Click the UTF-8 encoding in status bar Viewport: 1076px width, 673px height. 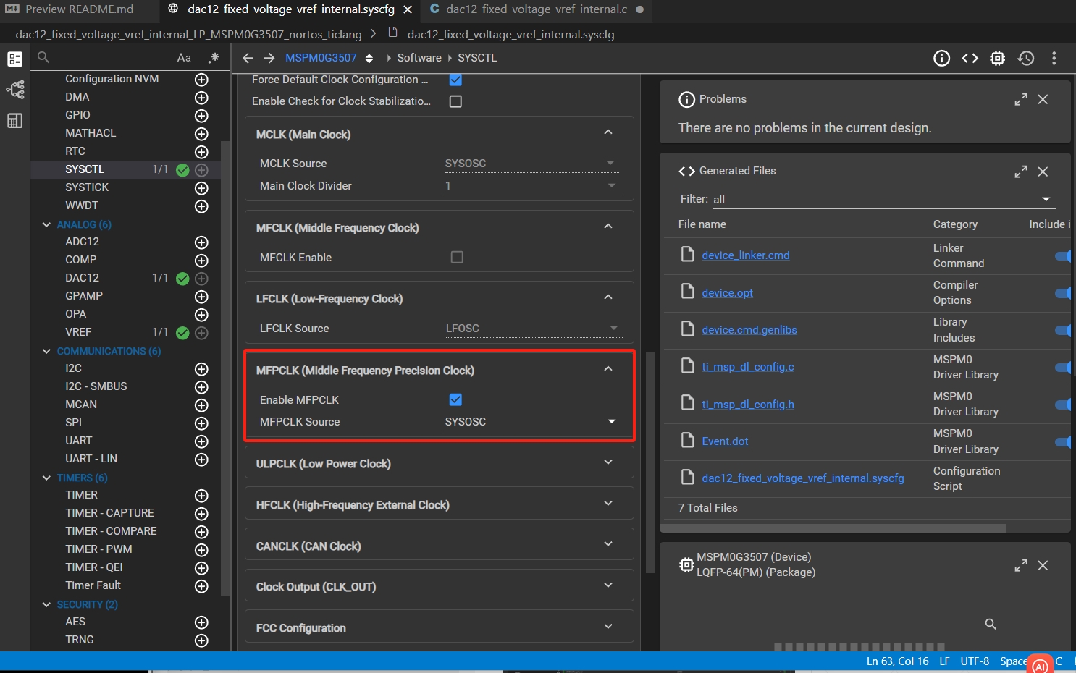click(975, 661)
